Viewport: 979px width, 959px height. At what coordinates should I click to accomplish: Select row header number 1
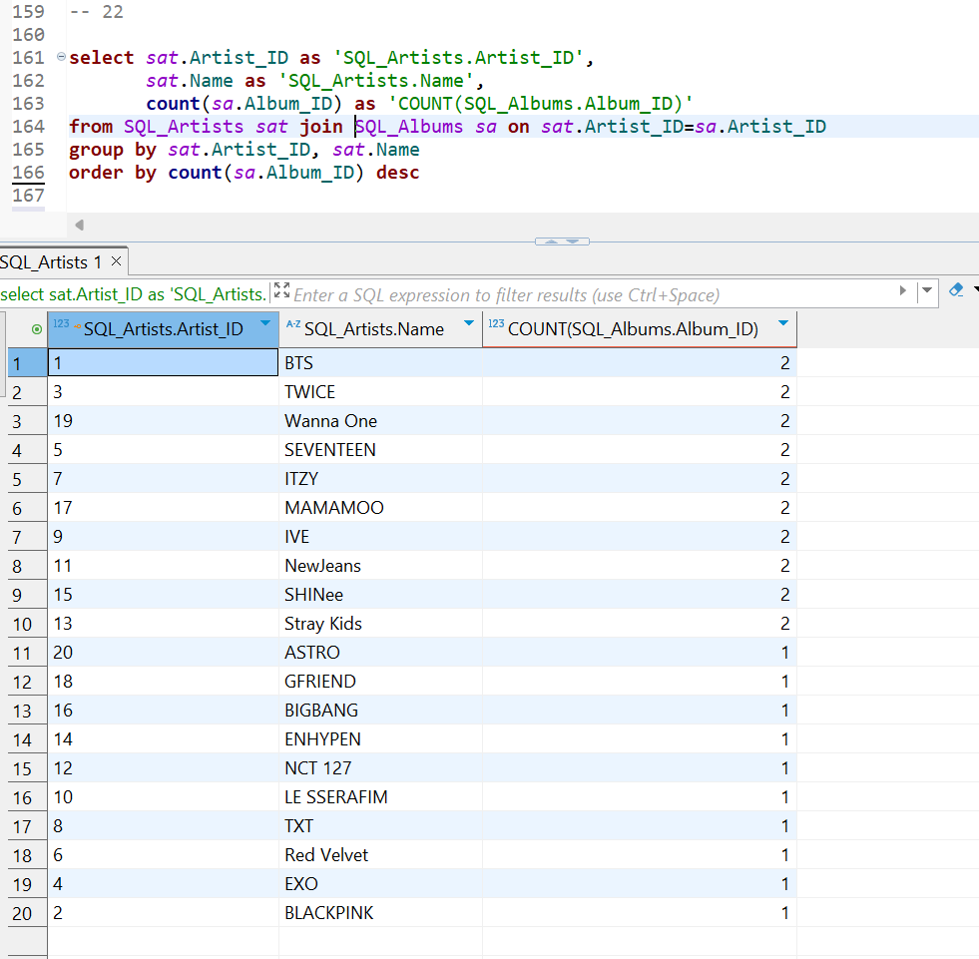[x=28, y=363]
